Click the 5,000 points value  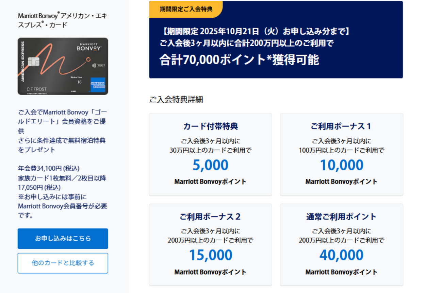click(211, 165)
